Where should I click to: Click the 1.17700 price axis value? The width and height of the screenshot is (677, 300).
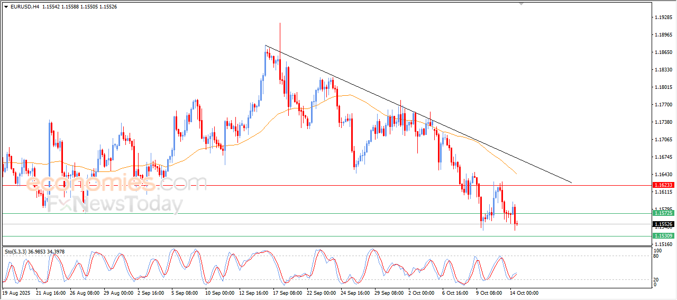coord(664,105)
